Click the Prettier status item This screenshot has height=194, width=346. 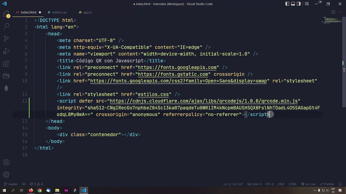327,184
